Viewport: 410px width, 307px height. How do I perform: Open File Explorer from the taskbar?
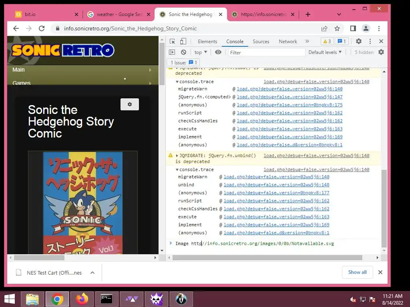pos(32,299)
